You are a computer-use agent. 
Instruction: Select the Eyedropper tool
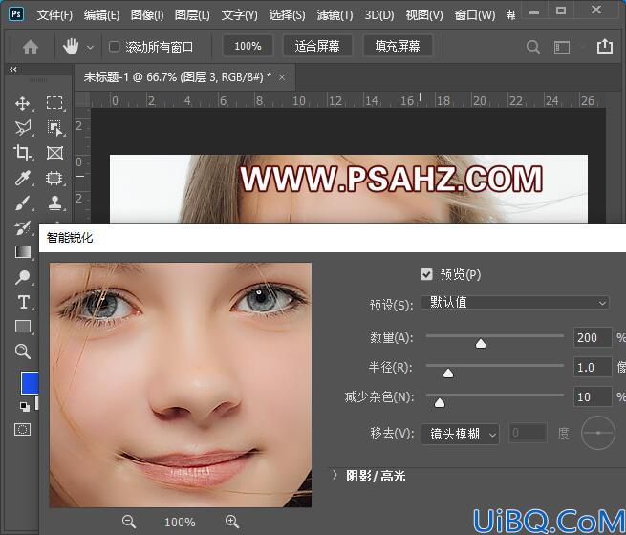point(22,178)
